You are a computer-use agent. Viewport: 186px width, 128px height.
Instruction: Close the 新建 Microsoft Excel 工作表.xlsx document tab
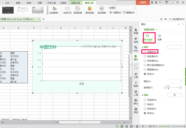pos(39,19)
